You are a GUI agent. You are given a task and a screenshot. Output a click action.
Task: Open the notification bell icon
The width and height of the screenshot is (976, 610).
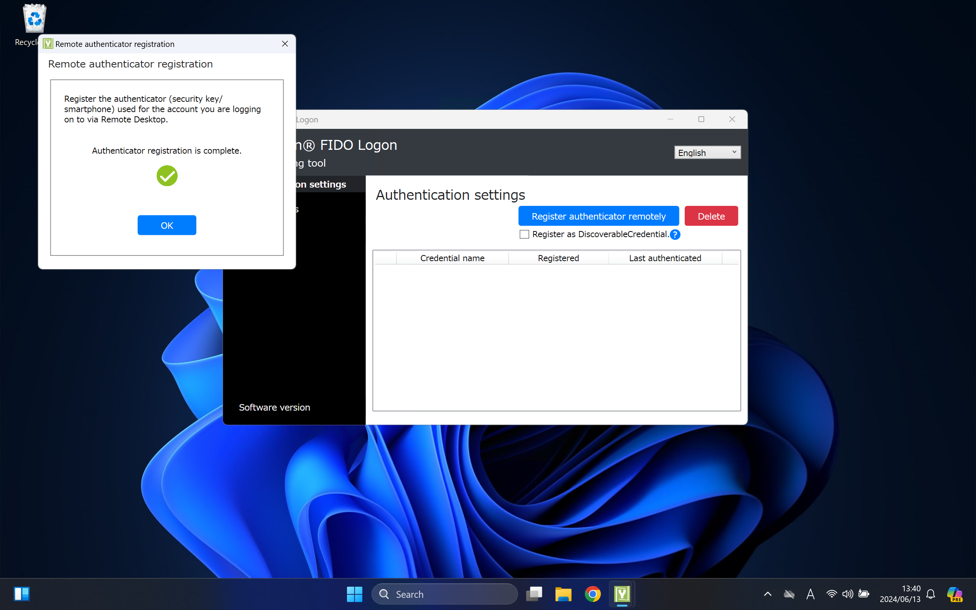pos(930,594)
